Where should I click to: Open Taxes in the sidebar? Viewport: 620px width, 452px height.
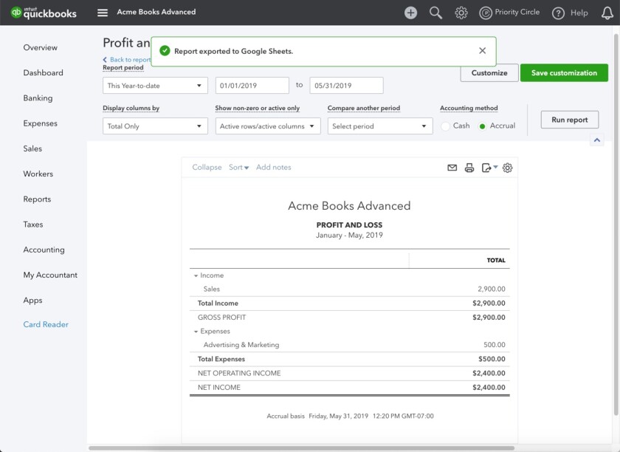[33, 225]
